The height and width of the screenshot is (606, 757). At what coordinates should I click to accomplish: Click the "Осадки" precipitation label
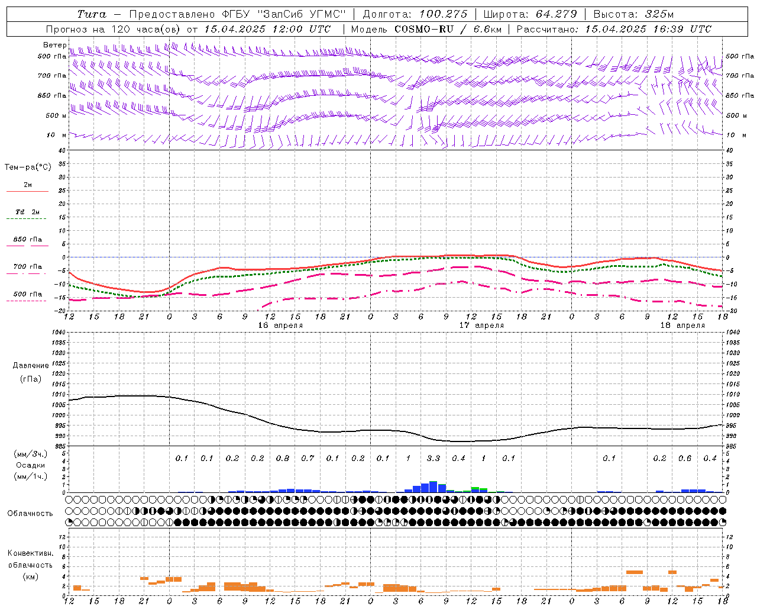30,465
